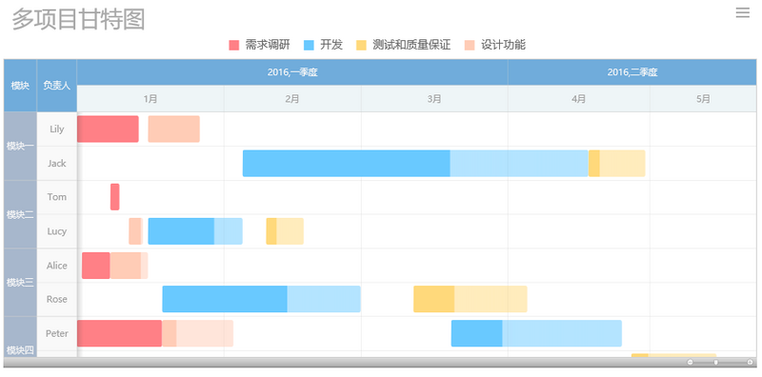Select the Peter row label
Image resolution: width=762 pixels, height=377 pixels.
pos(57,334)
